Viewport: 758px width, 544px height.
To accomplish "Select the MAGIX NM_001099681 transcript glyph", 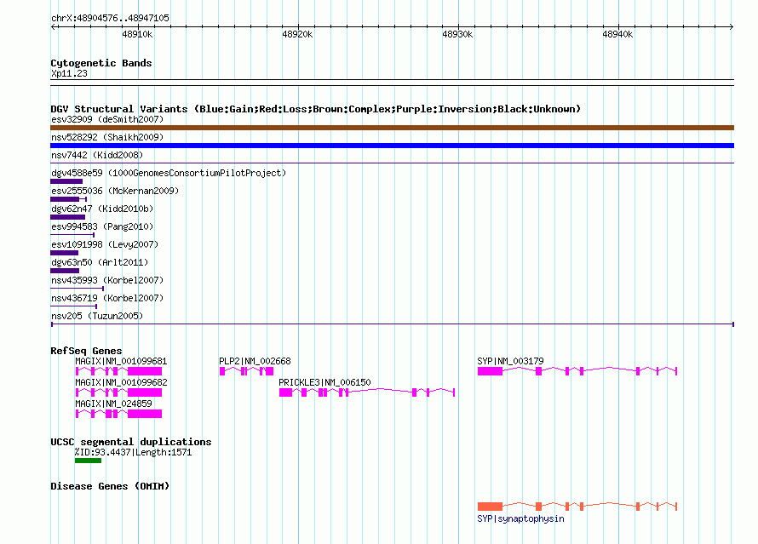I will click(x=118, y=371).
